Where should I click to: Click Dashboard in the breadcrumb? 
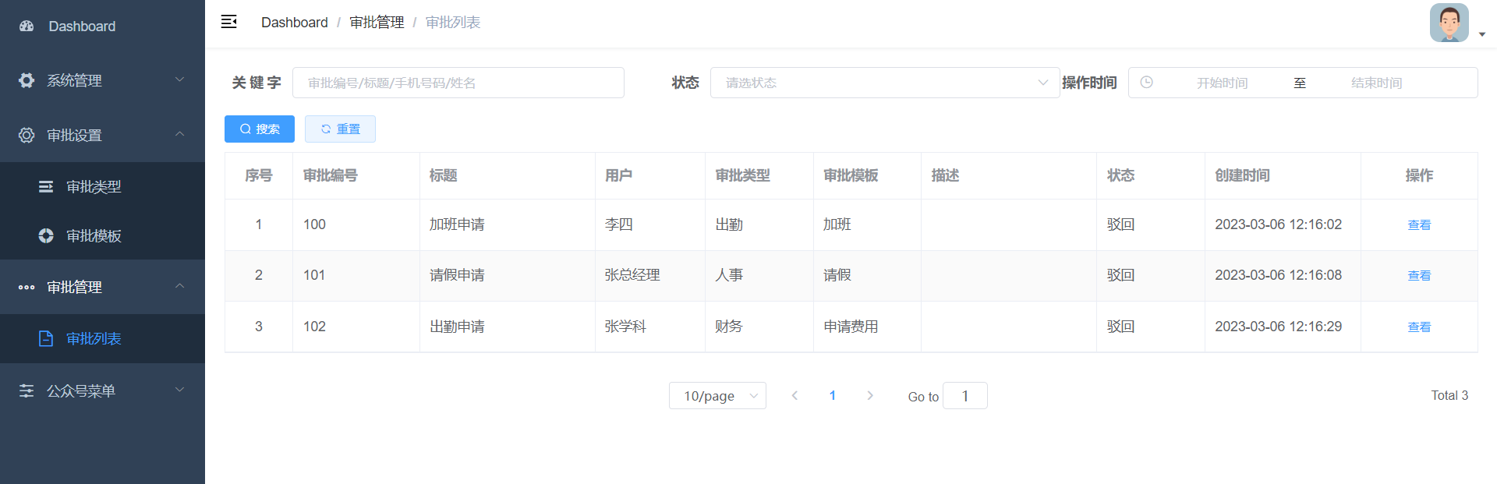coord(295,23)
